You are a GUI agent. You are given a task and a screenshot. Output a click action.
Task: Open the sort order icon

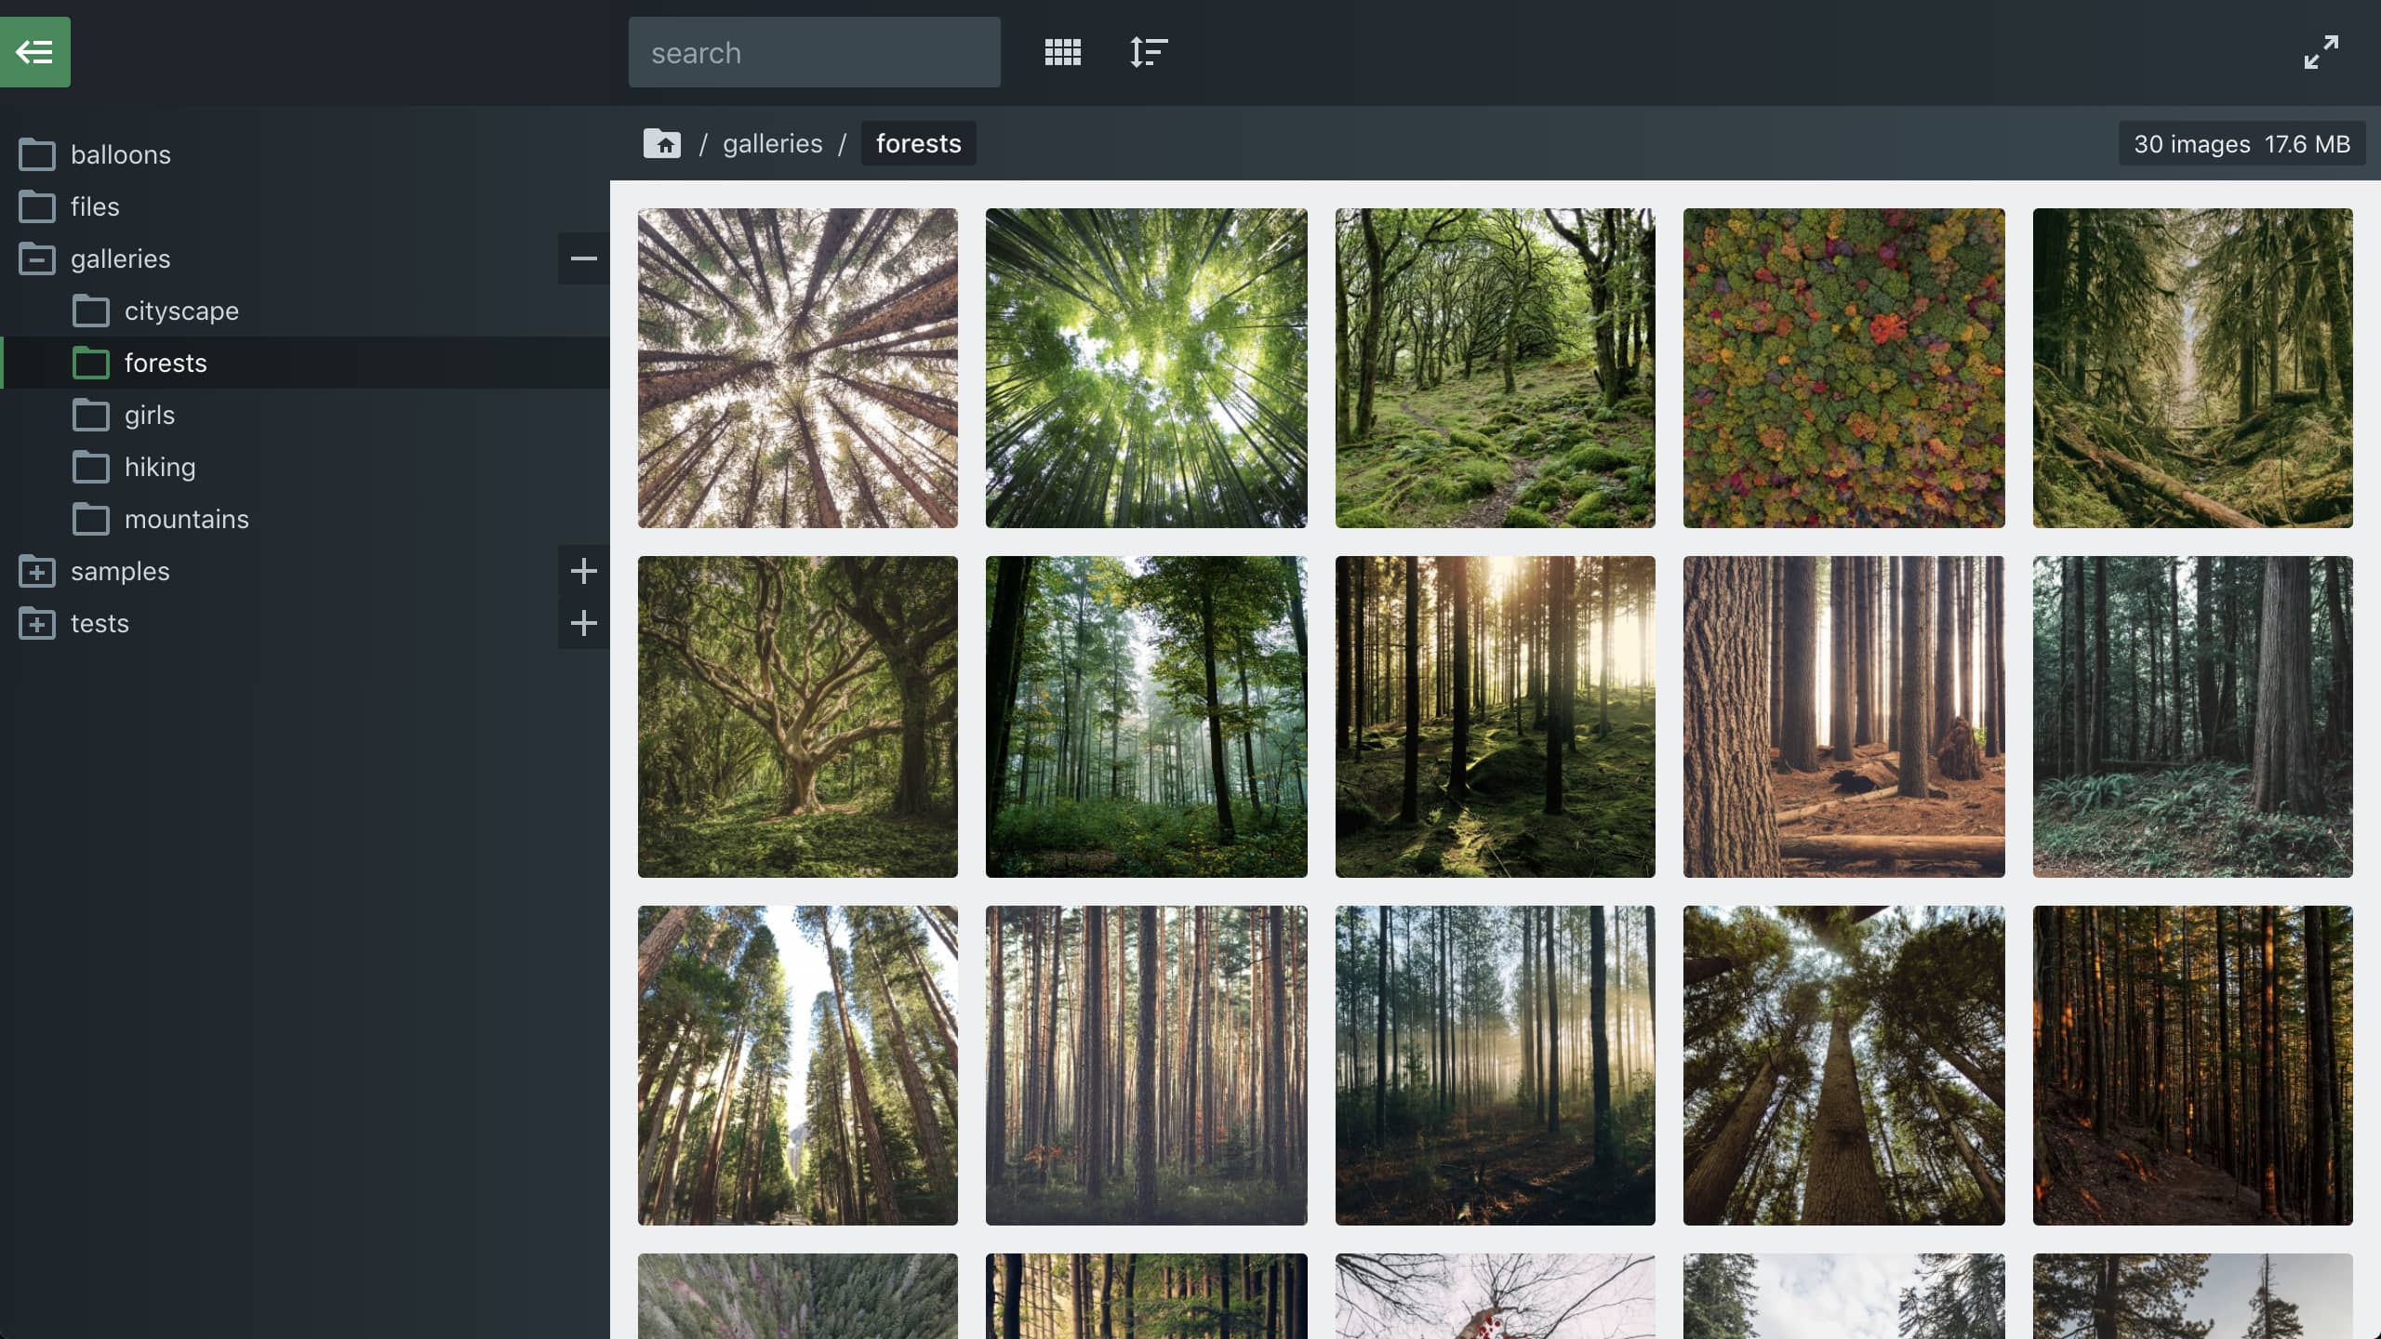pos(1149,52)
